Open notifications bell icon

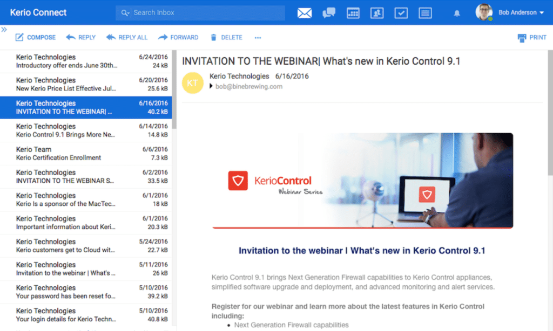457,13
